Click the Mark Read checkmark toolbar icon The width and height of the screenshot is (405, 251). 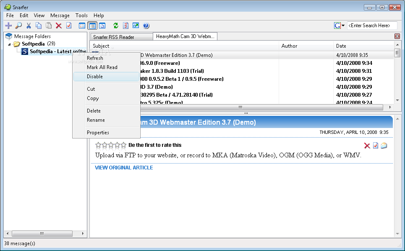(69, 26)
